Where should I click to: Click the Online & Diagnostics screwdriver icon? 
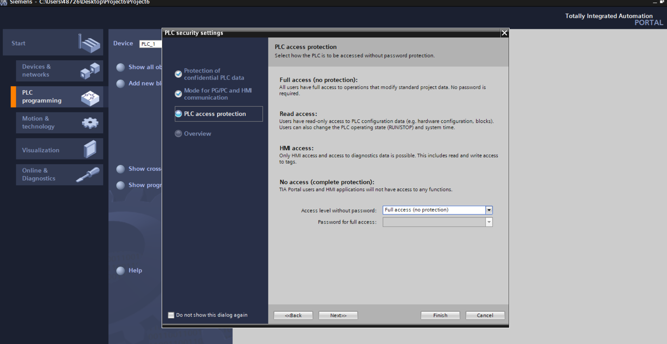click(88, 175)
